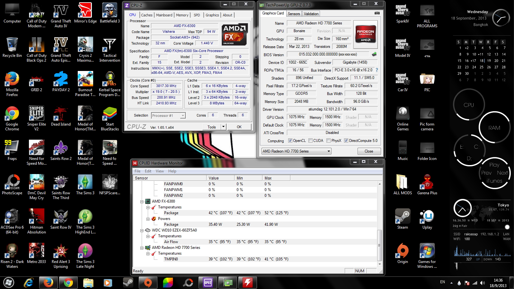The width and height of the screenshot is (514, 289).
Task: Click the Close button in GPU-Z
Action: pyautogui.click(x=369, y=151)
